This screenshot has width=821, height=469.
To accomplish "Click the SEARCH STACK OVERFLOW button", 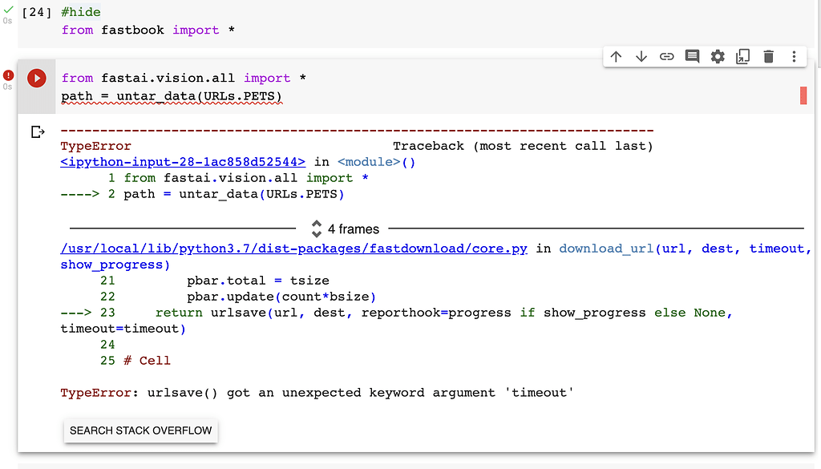I will pos(140,431).
